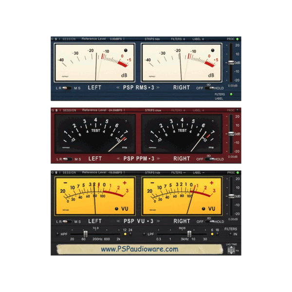Click the infinity hold symbol on VU plugin
The height and width of the screenshot is (292, 292).
209,218
